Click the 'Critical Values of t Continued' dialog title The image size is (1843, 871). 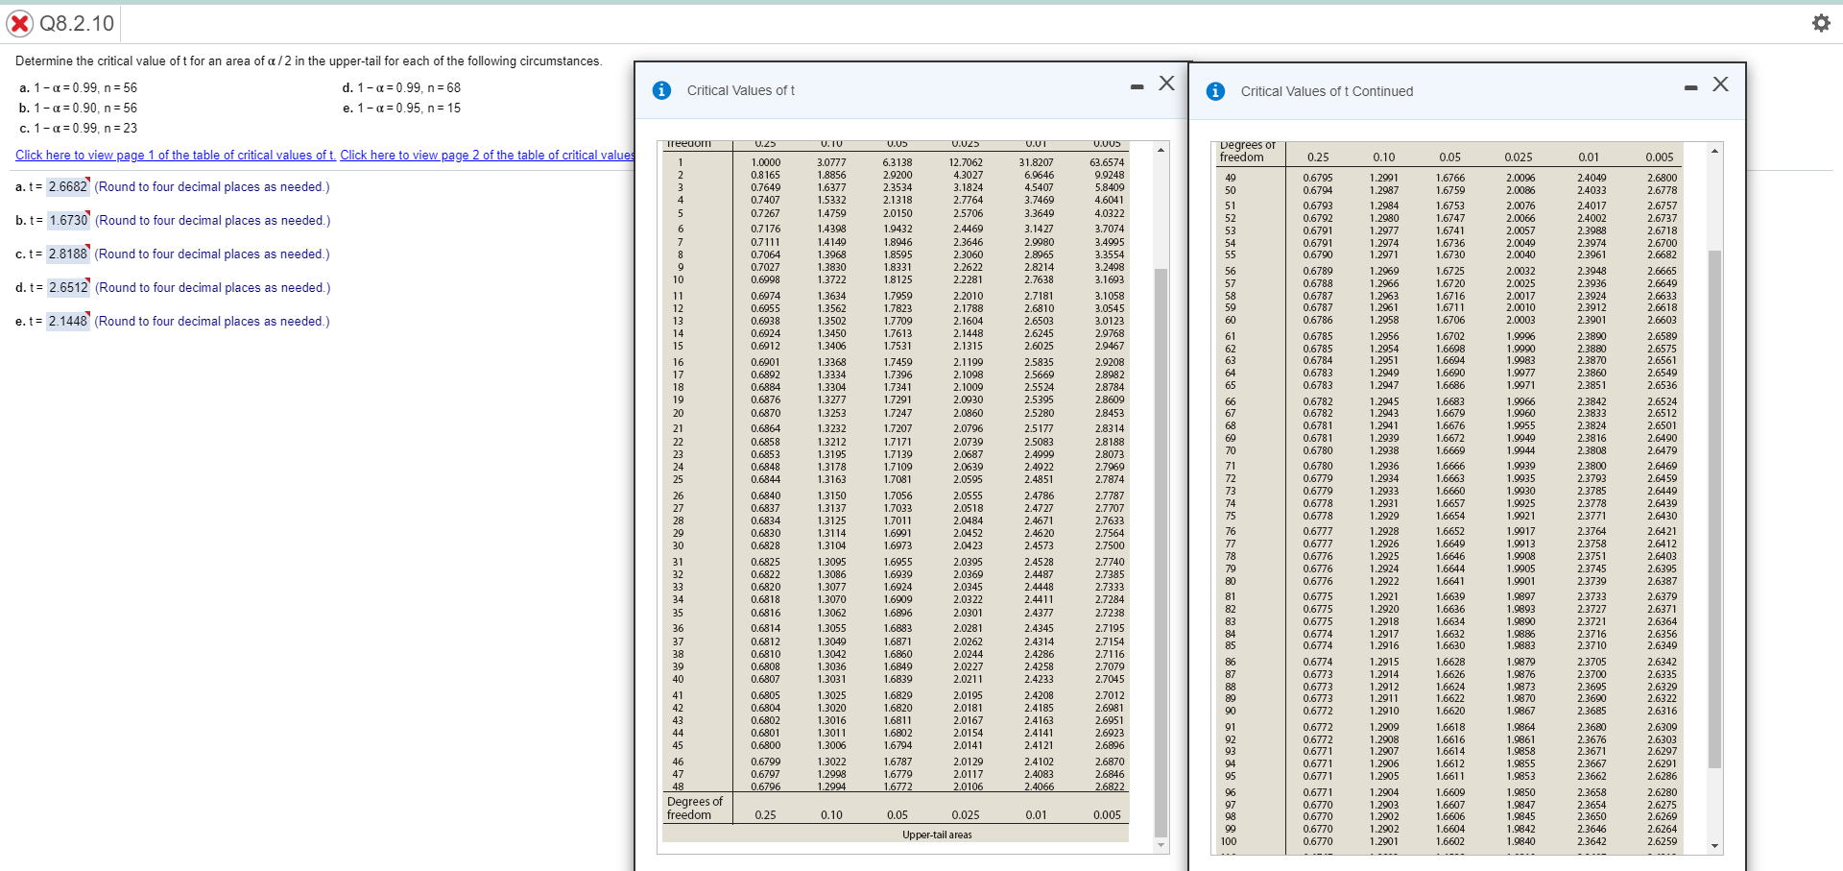(x=1327, y=91)
